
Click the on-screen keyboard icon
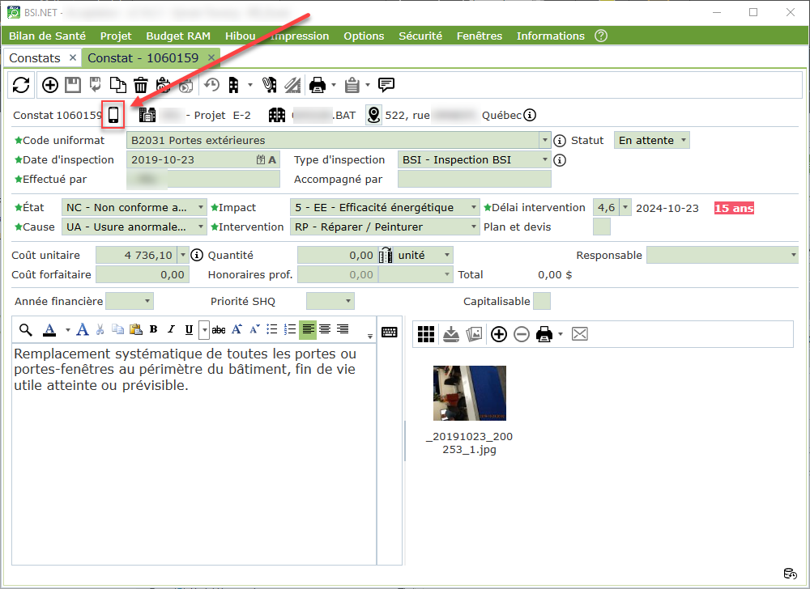click(390, 332)
